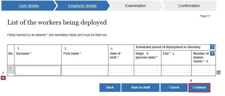Open help for number of deployments
Viewport: 225px width, 96px height.
[212, 54]
